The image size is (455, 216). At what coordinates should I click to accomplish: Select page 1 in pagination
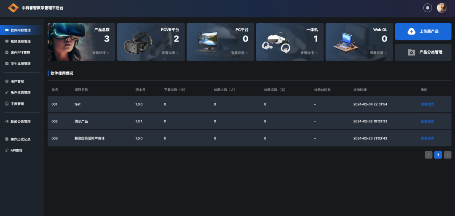(438, 155)
